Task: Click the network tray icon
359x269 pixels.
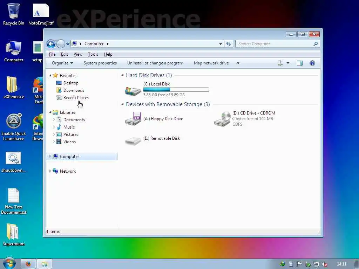Action: pos(316,264)
